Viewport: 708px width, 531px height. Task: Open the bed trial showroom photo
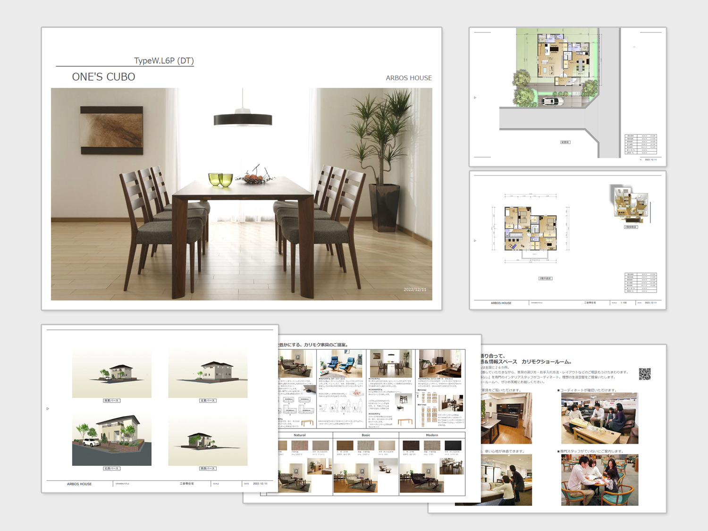click(x=506, y=480)
